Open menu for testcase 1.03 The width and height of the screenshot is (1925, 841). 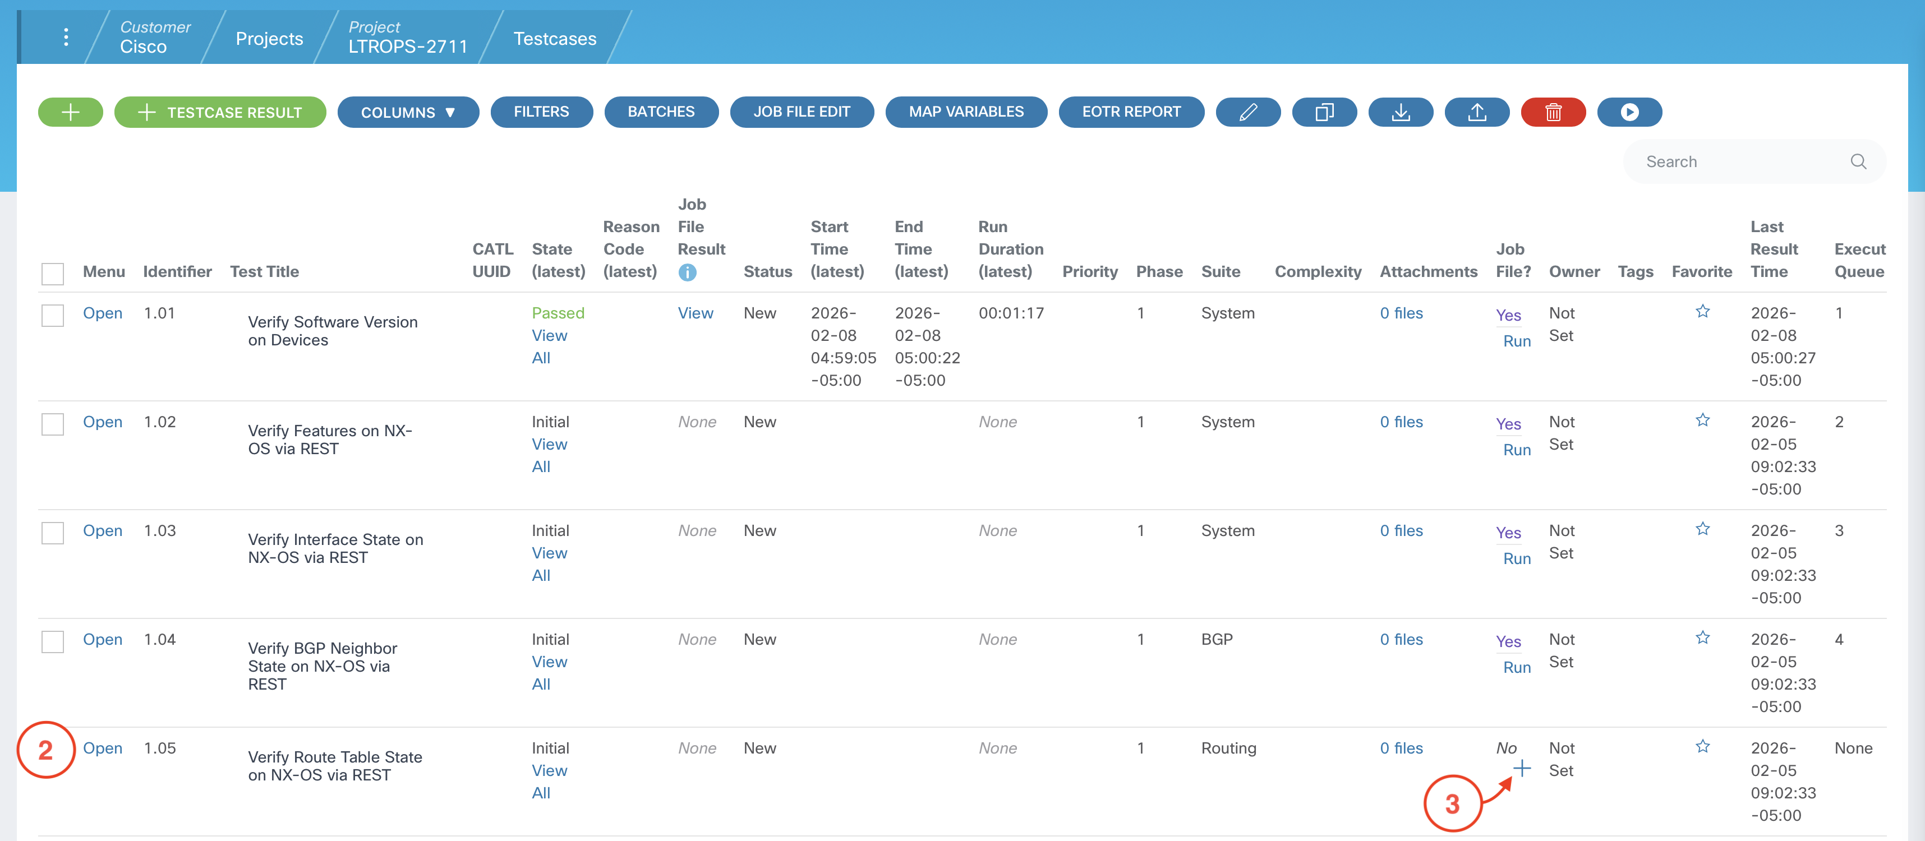coord(103,530)
